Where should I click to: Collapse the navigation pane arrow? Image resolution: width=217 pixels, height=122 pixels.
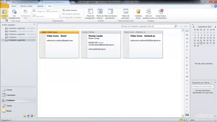(x=34, y=24)
